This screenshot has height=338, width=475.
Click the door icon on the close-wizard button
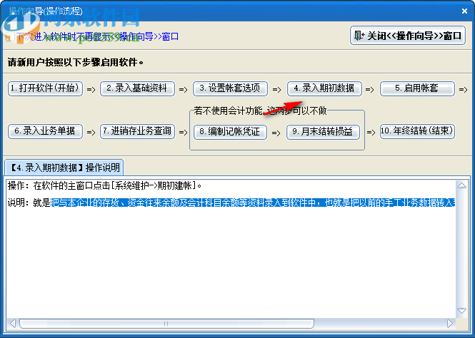coord(359,36)
